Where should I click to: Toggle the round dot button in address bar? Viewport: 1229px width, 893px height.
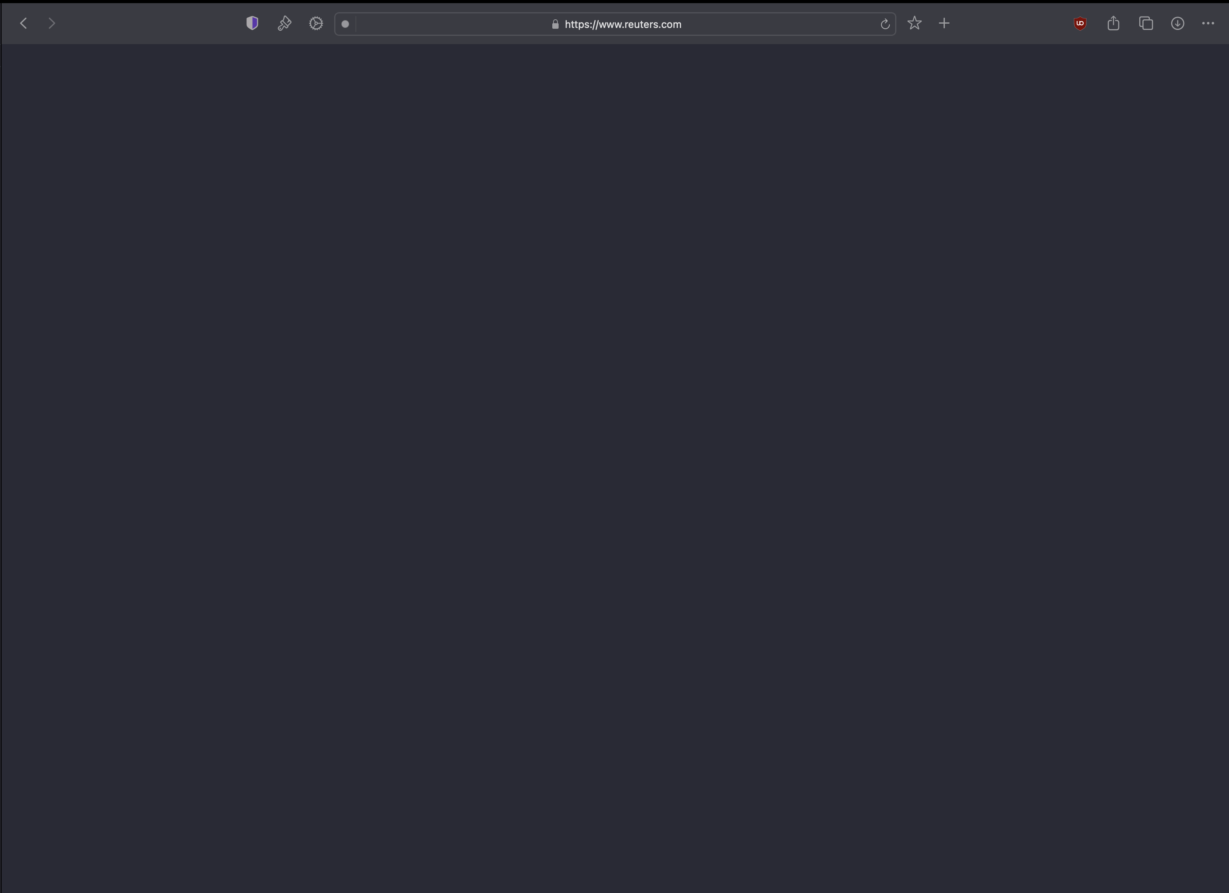(345, 24)
